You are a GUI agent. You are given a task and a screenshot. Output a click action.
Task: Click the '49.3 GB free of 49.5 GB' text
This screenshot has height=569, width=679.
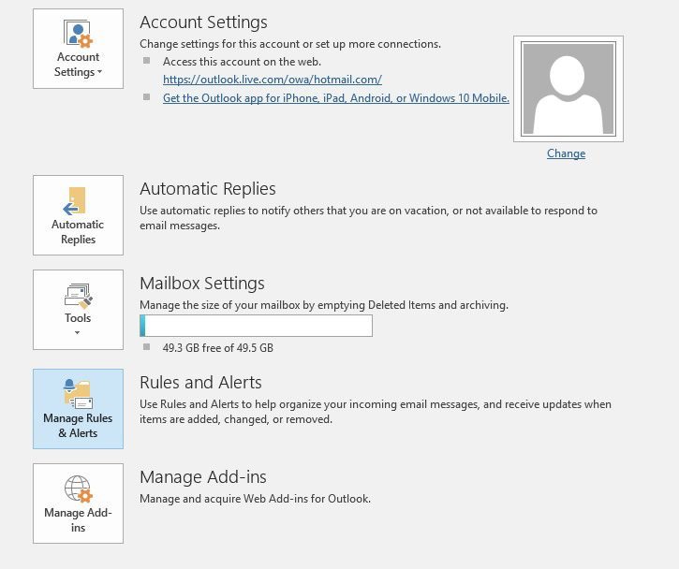point(218,348)
